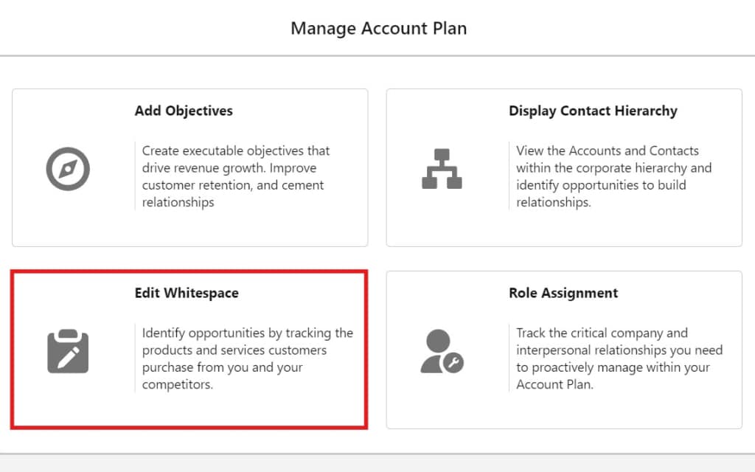This screenshot has height=472, width=755.
Task: Select the Display Contact Hierarchy title
Action: 593,111
